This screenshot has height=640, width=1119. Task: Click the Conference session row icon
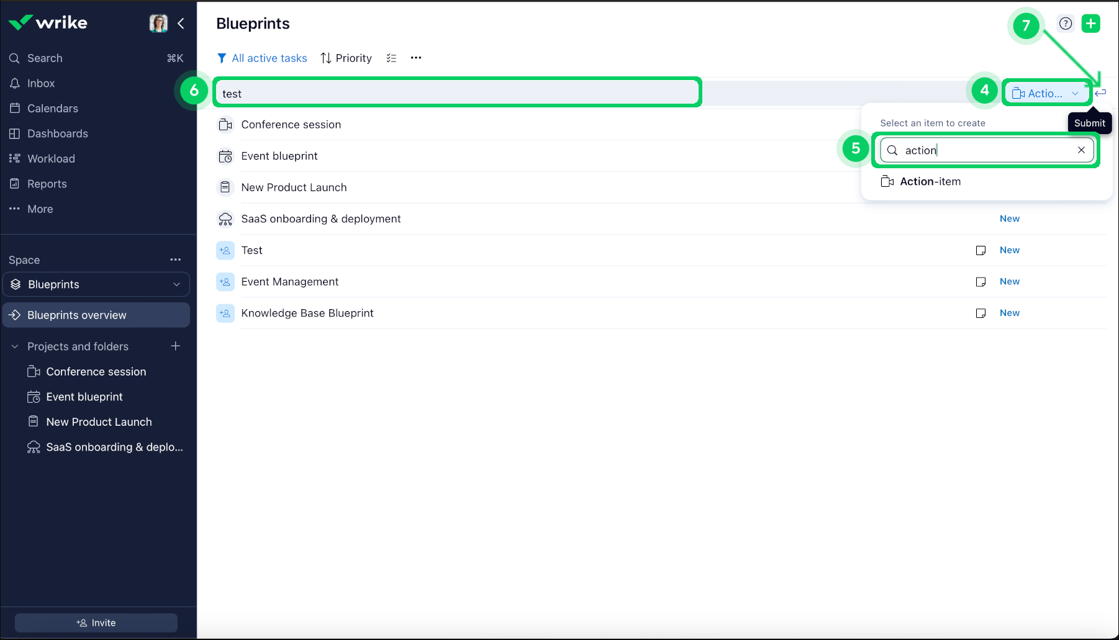coord(225,125)
